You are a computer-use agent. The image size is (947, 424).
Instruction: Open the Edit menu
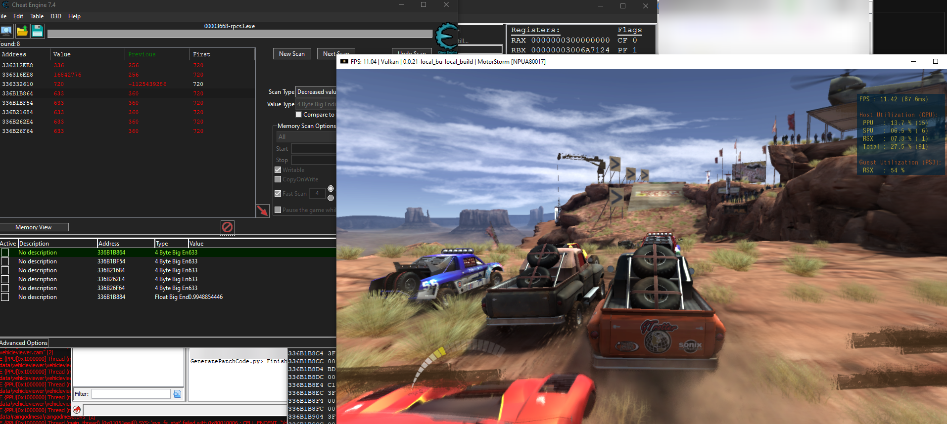(18, 16)
